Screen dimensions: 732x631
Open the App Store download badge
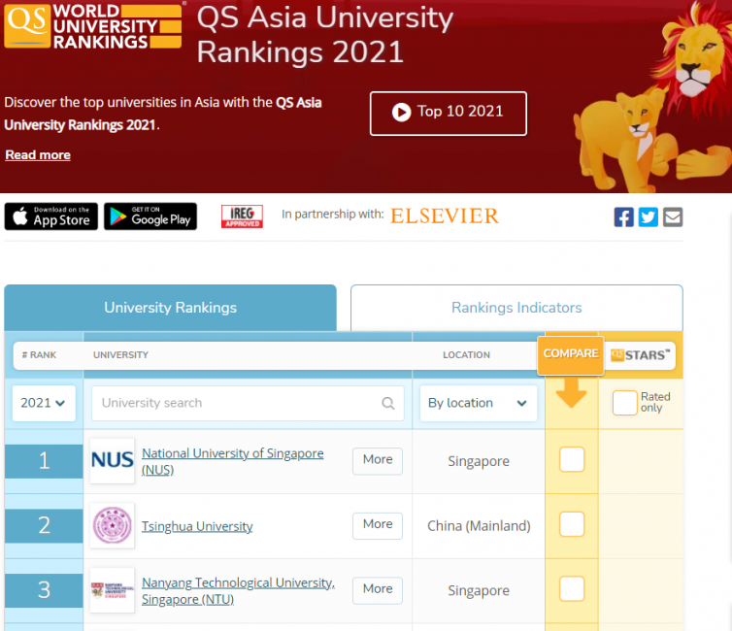click(x=50, y=216)
